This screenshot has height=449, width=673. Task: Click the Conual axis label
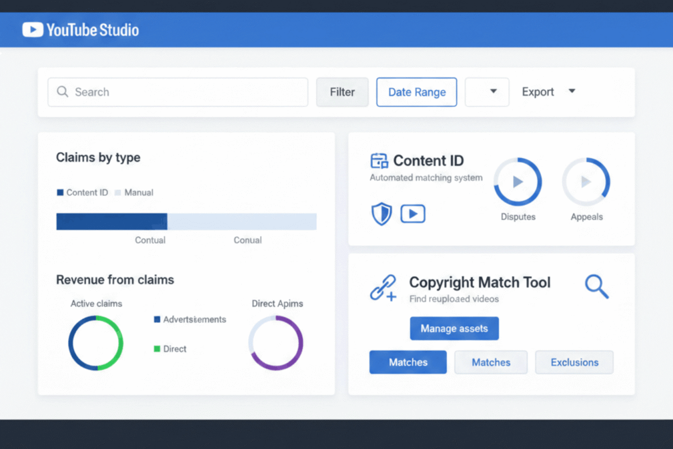pos(248,240)
